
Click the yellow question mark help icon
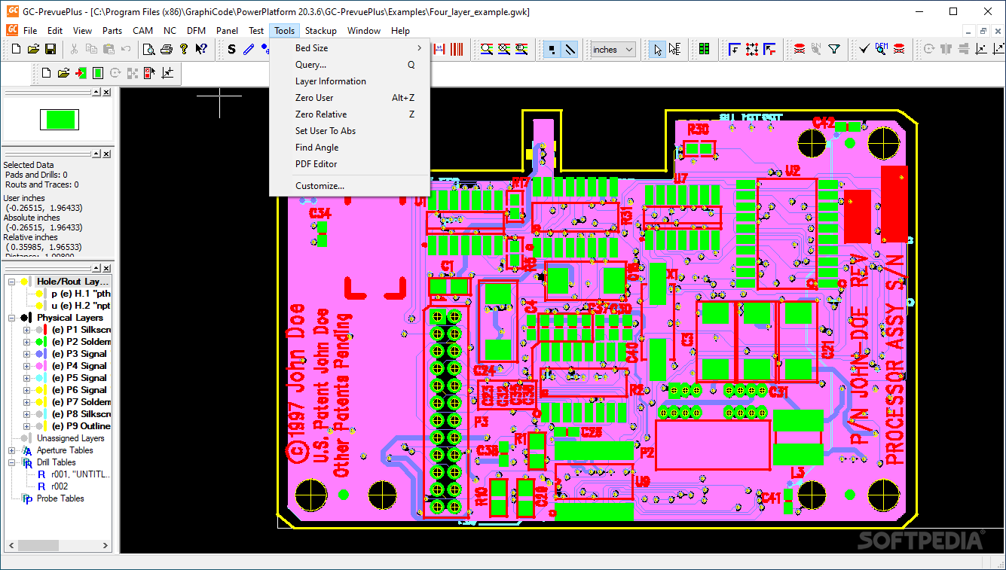(184, 49)
